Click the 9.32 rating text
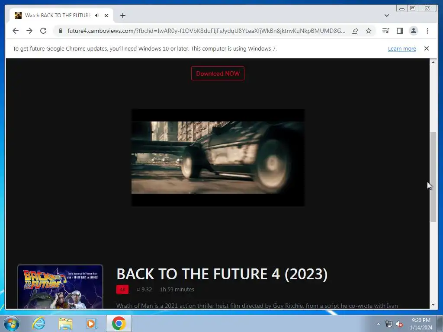Screen dimensions: 443x332 coord(144,289)
